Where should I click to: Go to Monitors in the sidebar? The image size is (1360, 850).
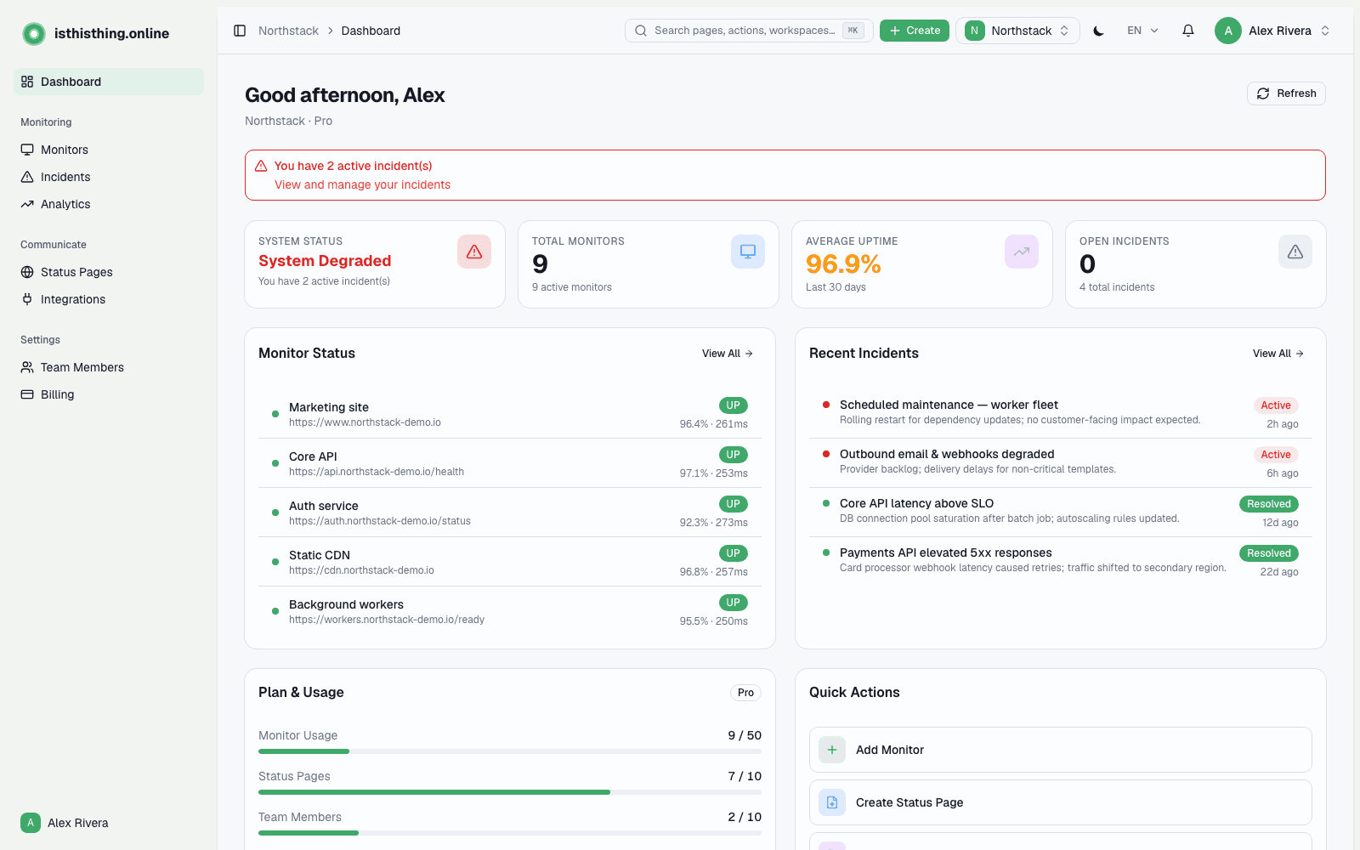(109, 150)
